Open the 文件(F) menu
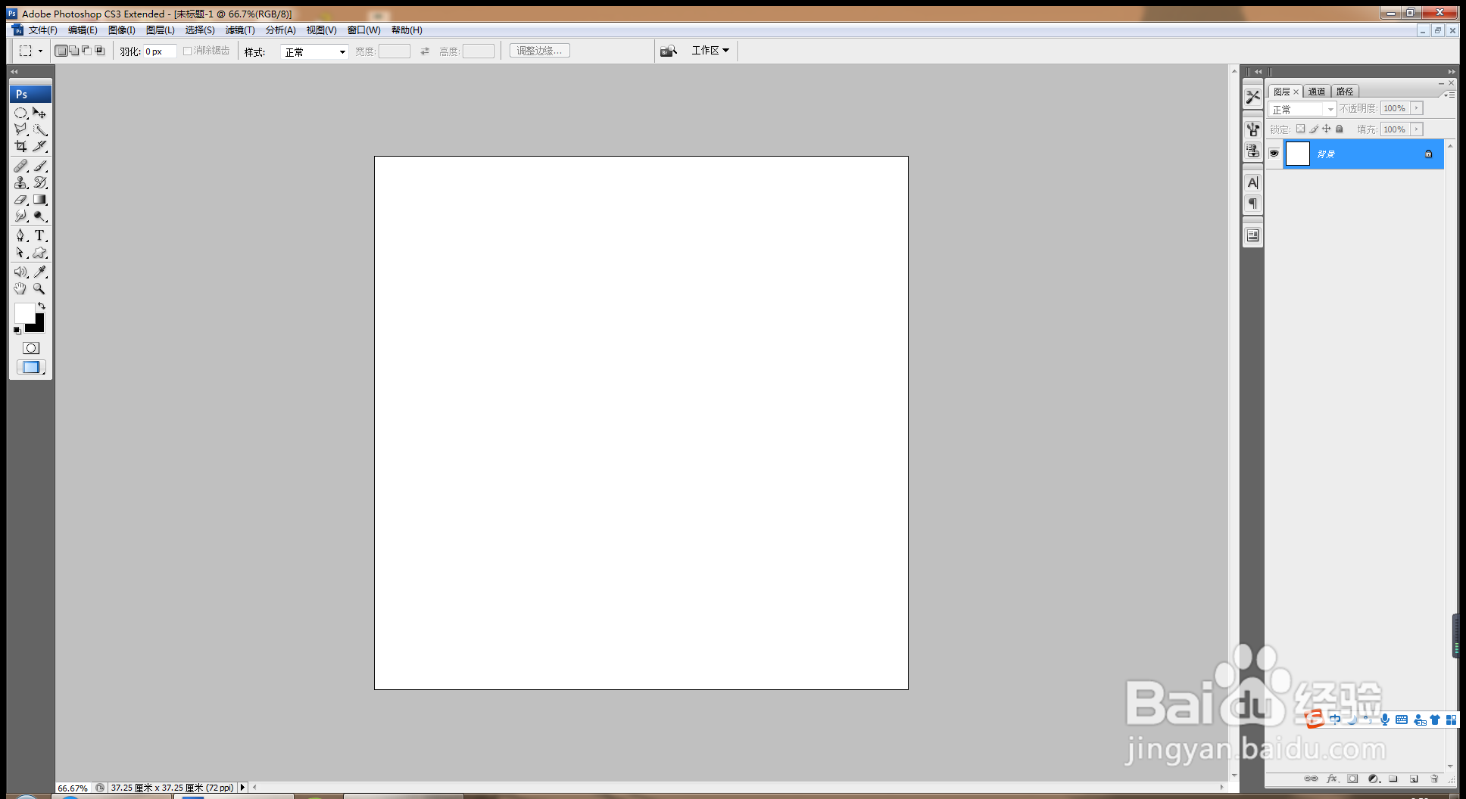The image size is (1466, 799). point(43,30)
